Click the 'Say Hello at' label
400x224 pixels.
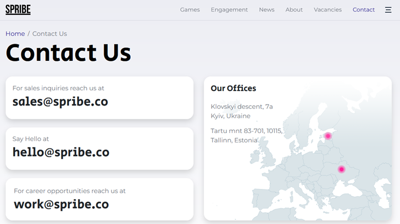(x=31, y=139)
